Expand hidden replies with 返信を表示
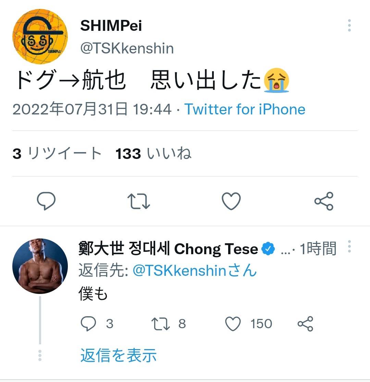The width and height of the screenshot is (370, 382). tap(119, 356)
